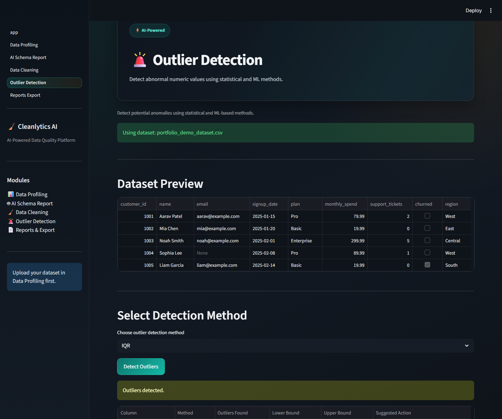Click the Outliers Found results column header
The width and height of the screenshot is (502, 419).
coord(242,413)
